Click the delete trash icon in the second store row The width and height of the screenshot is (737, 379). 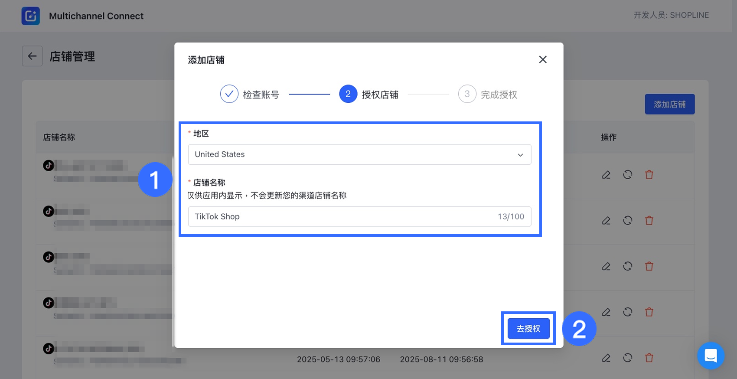(x=649, y=220)
